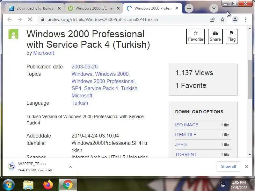Close the Windows 2000 ISO tab
255x191 pixels.
pos(118,8)
